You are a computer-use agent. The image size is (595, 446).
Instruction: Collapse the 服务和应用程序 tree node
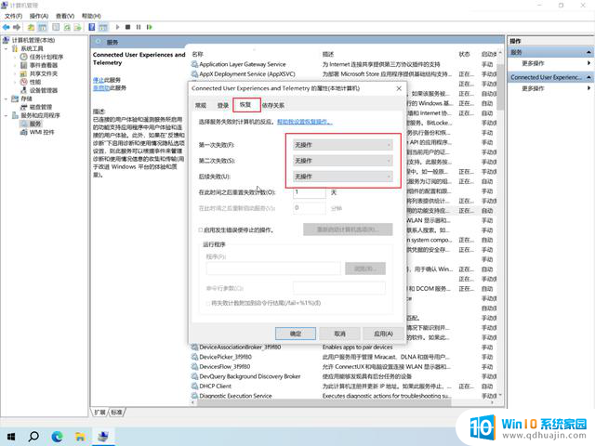point(7,115)
